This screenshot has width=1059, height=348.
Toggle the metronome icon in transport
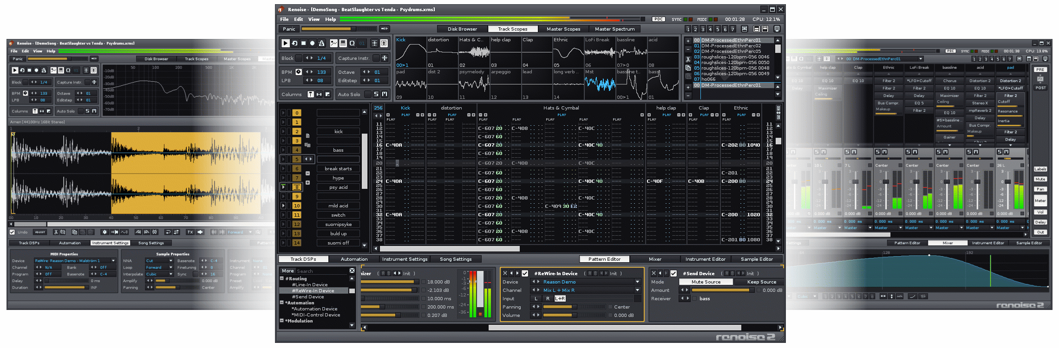tap(321, 43)
